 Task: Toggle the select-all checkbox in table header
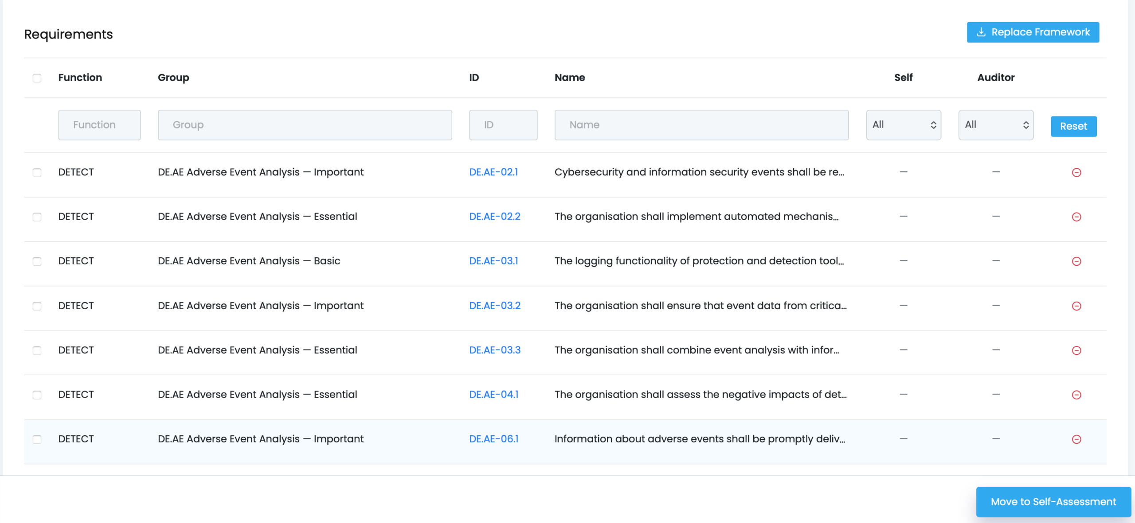tap(37, 78)
